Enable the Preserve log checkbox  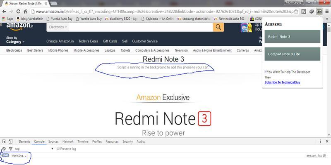point(58,148)
